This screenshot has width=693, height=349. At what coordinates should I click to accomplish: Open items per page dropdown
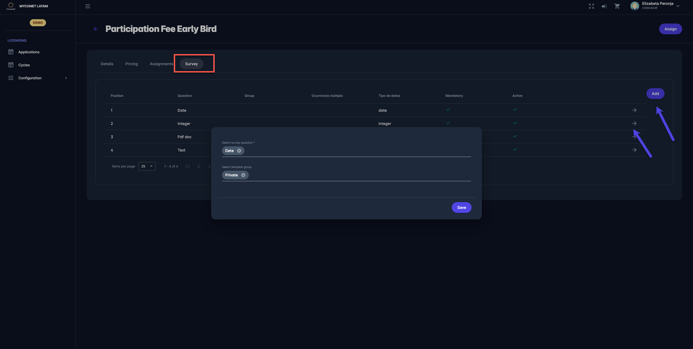coord(147,166)
